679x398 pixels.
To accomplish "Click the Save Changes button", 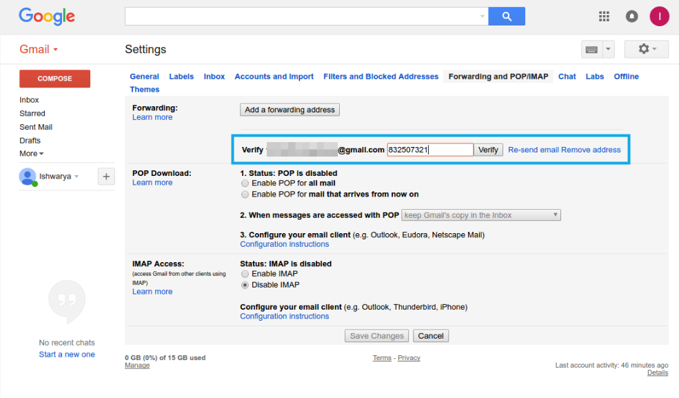I will coord(377,336).
